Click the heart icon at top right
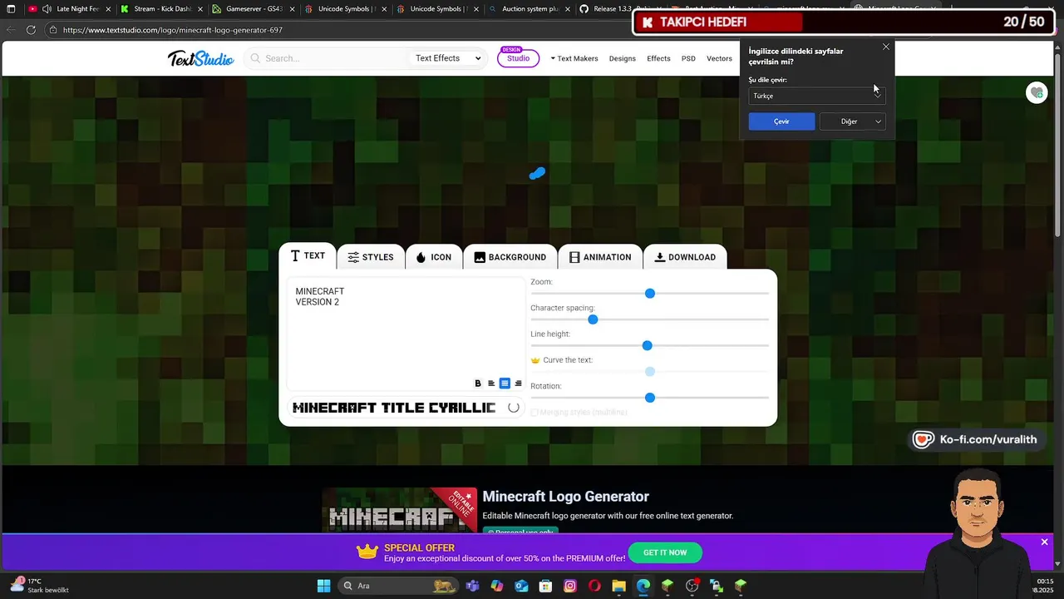The width and height of the screenshot is (1064, 599). [x=1037, y=92]
